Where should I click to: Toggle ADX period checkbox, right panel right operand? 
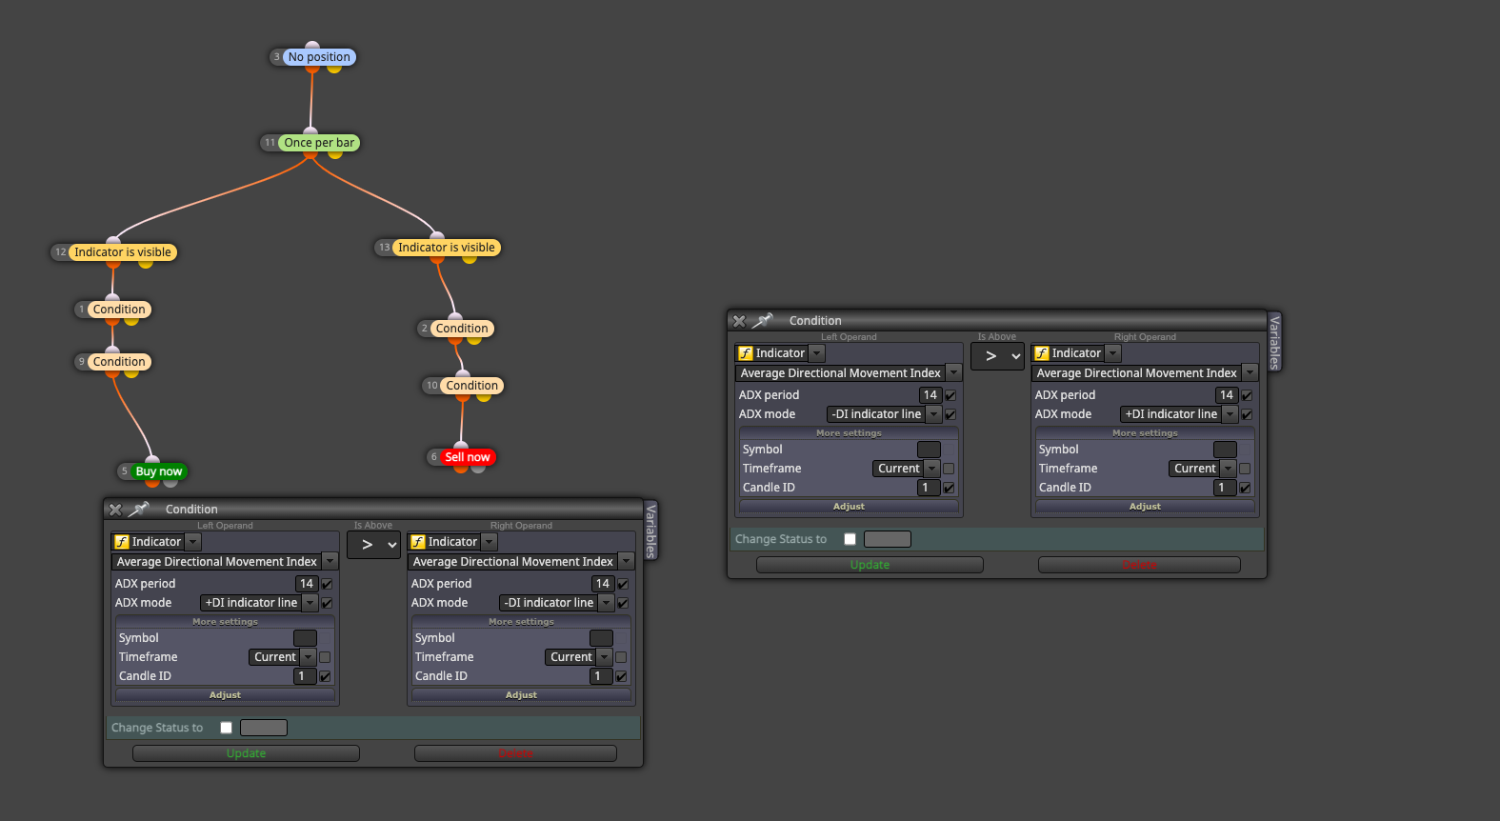(1247, 395)
